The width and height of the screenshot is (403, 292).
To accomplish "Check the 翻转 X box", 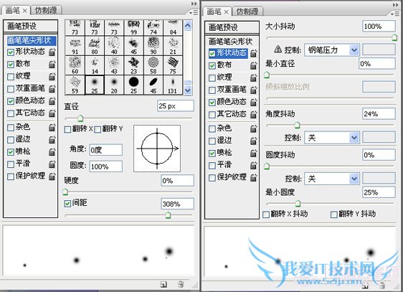I will [67, 129].
